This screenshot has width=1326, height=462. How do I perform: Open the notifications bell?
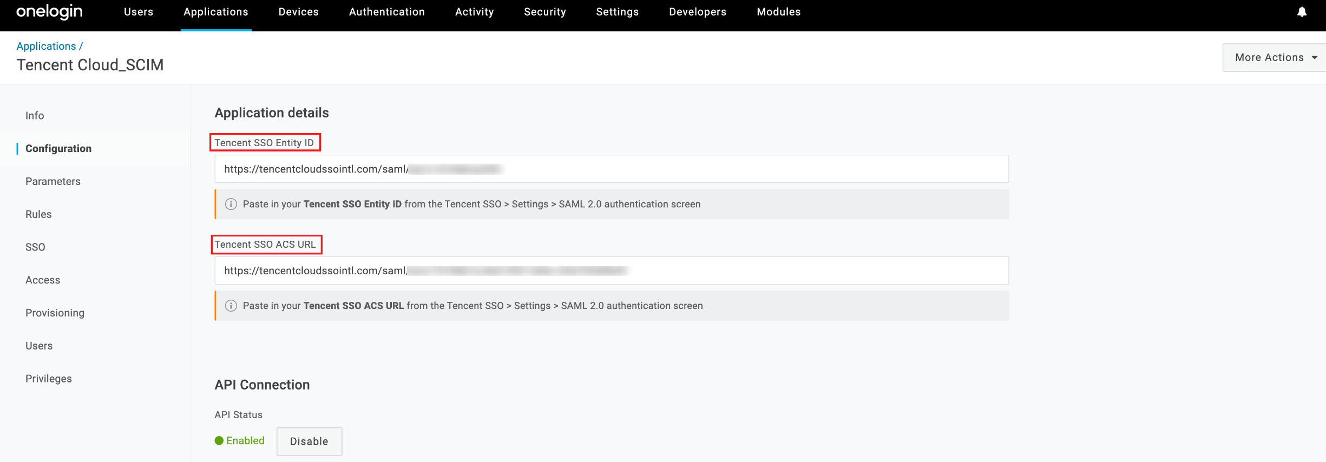[x=1302, y=12]
